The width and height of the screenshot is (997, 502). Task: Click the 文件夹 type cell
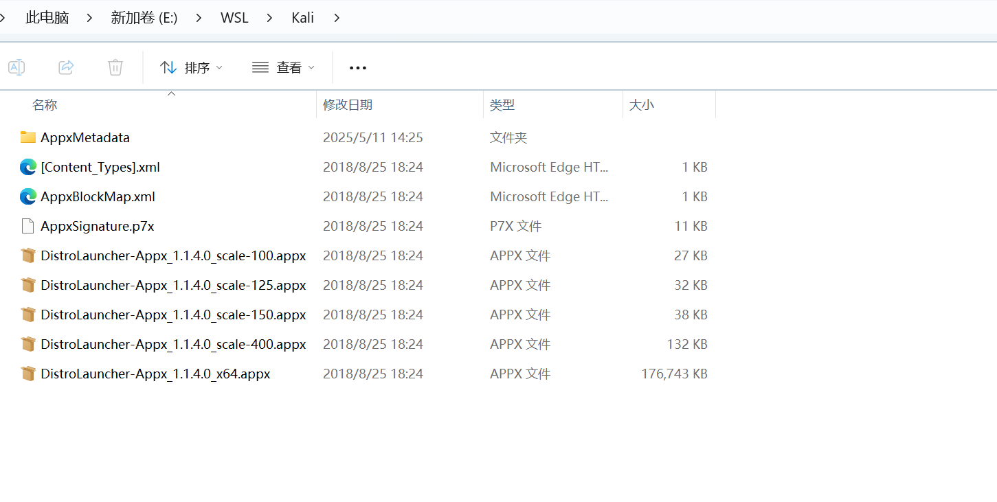508,137
